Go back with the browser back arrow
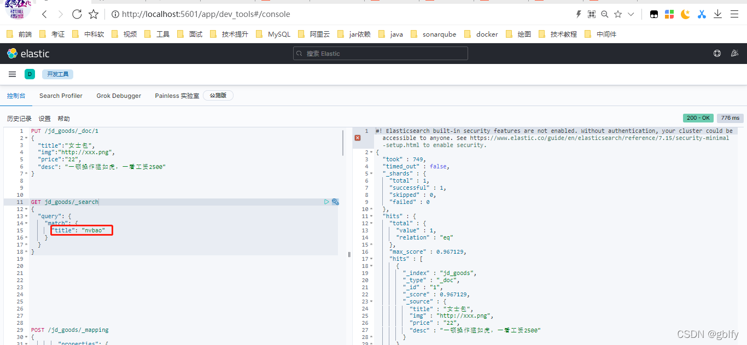747x345 pixels. [45, 14]
